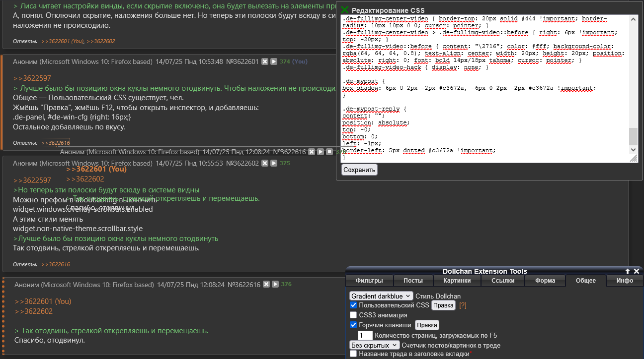Select the Общее tab
The image size is (644, 359).
(x=586, y=281)
